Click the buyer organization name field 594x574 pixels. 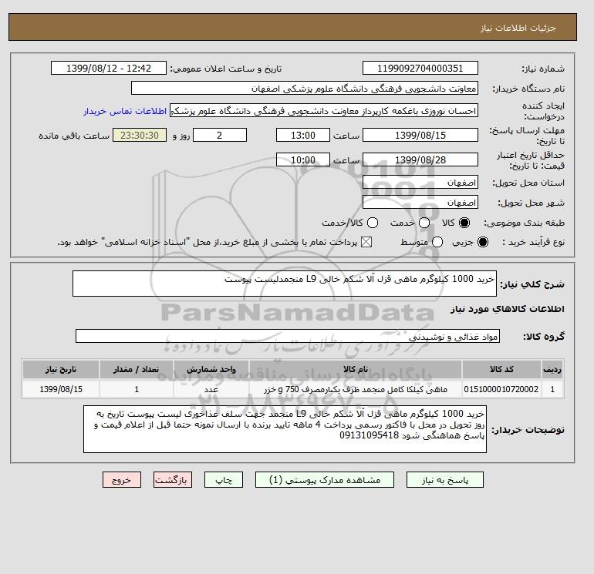pyautogui.click(x=305, y=88)
